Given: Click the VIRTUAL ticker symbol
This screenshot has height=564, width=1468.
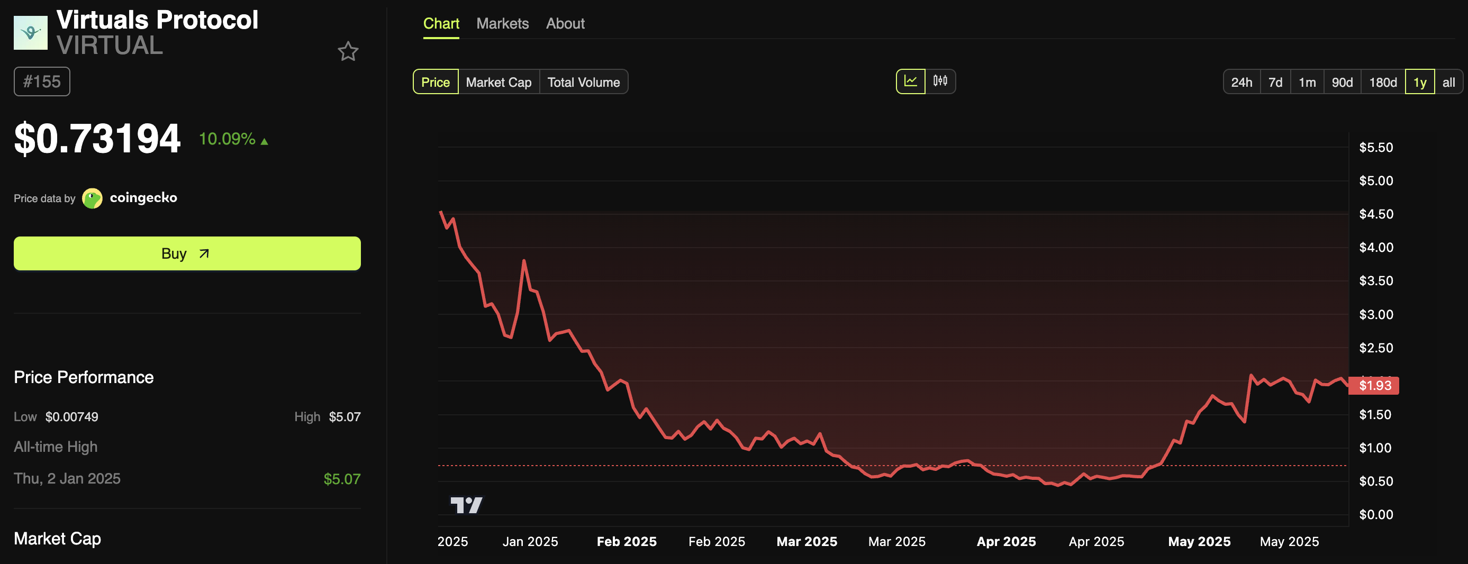Looking at the screenshot, I should [110, 46].
